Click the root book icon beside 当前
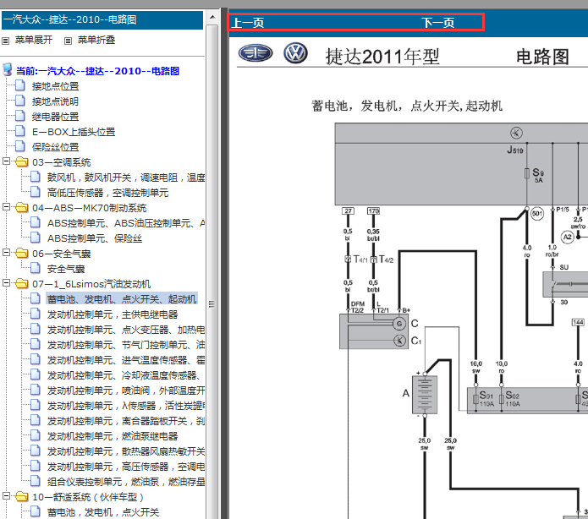The width and height of the screenshot is (588, 519). point(7,69)
